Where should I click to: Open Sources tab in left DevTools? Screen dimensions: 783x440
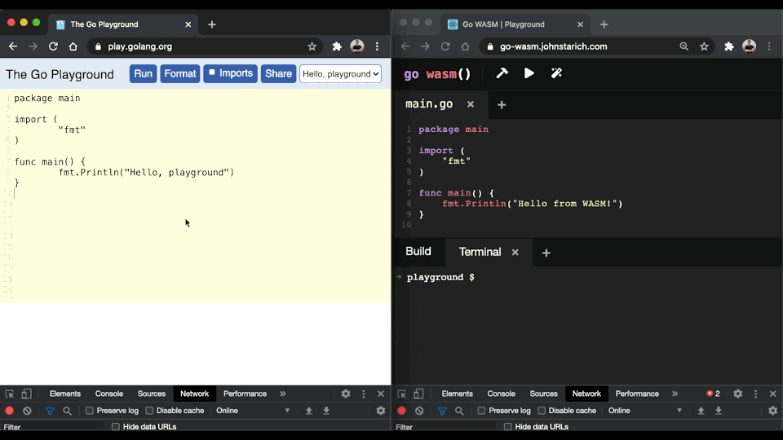point(152,394)
